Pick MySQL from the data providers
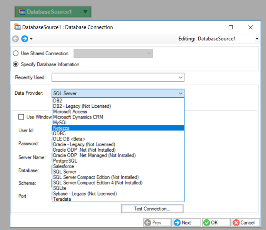Image resolution: width=266 pixels, height=230 pixels. point(60,123)
